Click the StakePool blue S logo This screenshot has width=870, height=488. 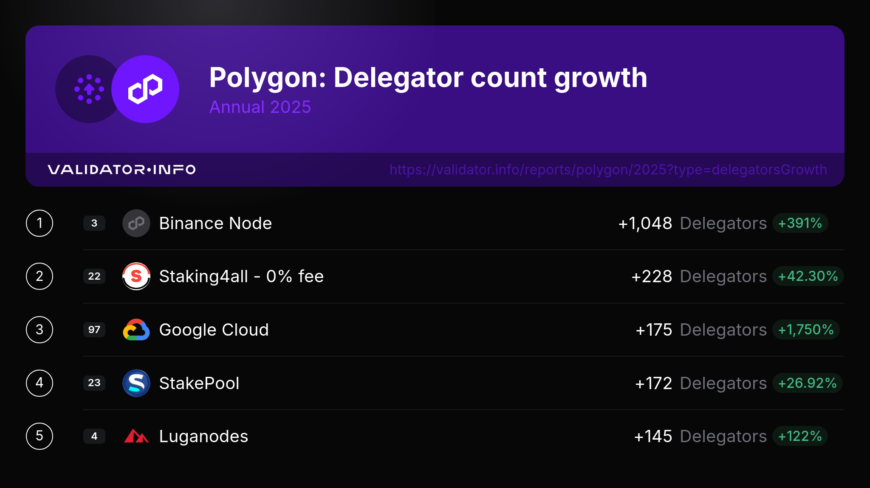pos(136,383)
